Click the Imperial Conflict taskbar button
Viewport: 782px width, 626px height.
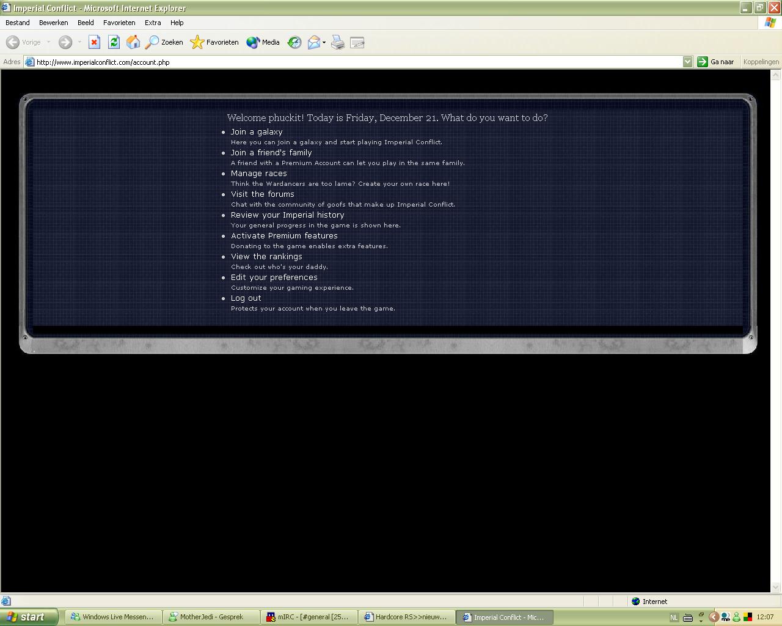505,617
